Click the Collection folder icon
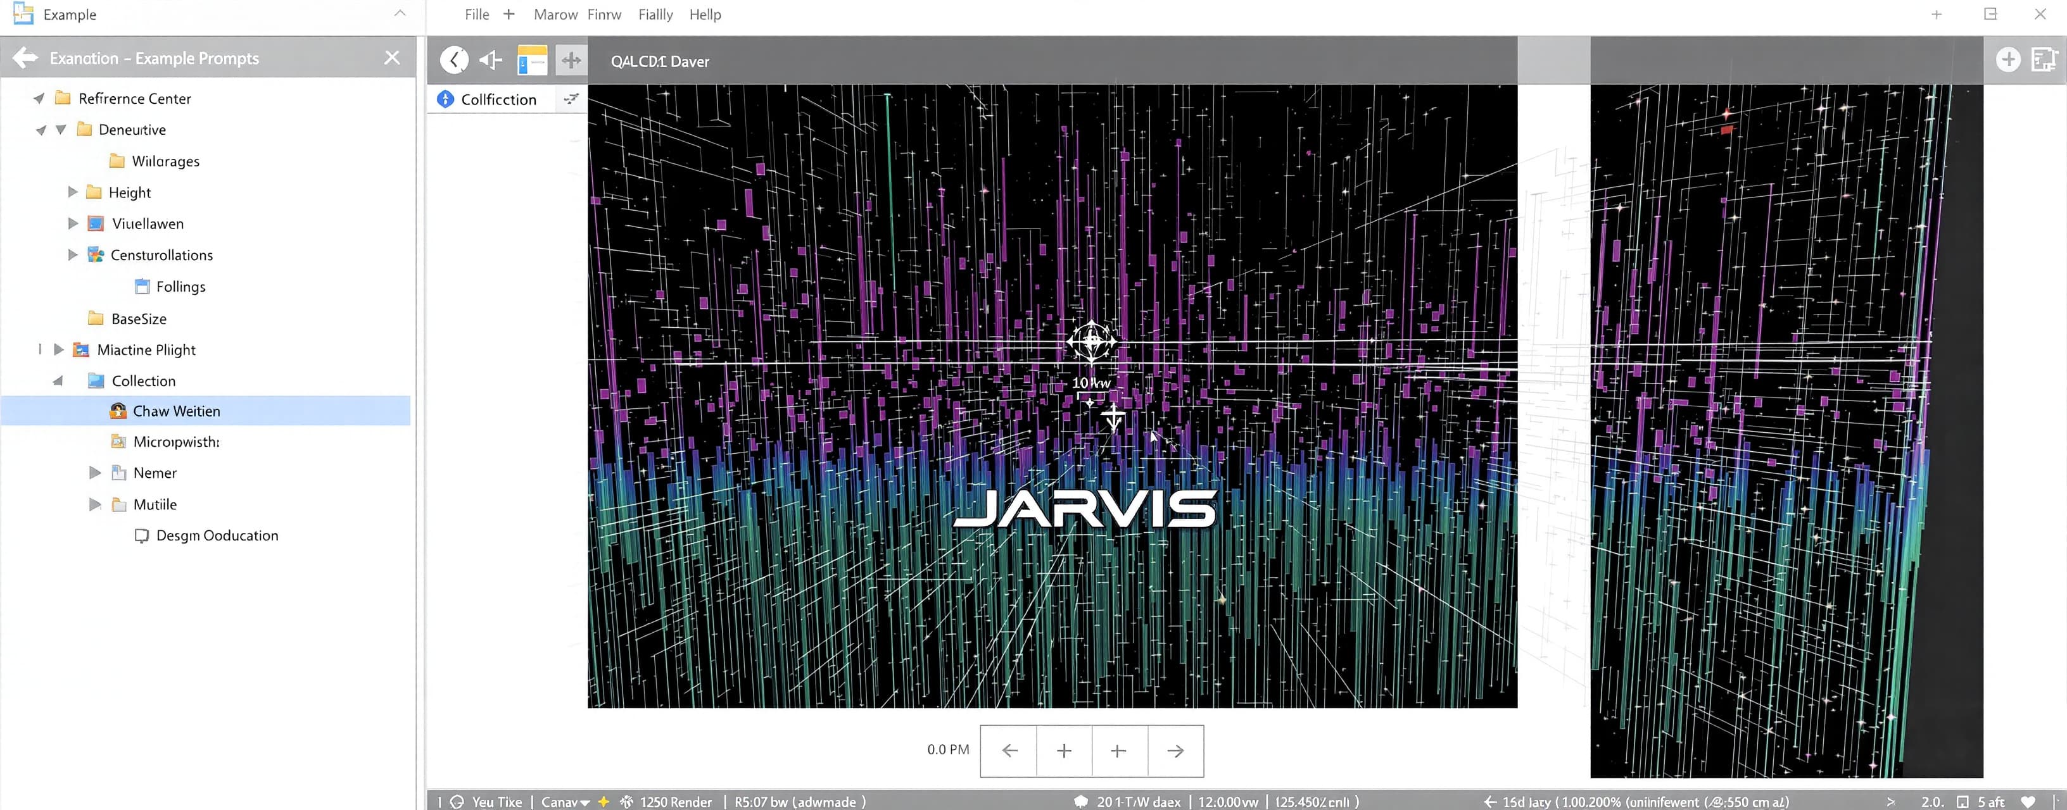2067x810 pixels. (96, 381)
